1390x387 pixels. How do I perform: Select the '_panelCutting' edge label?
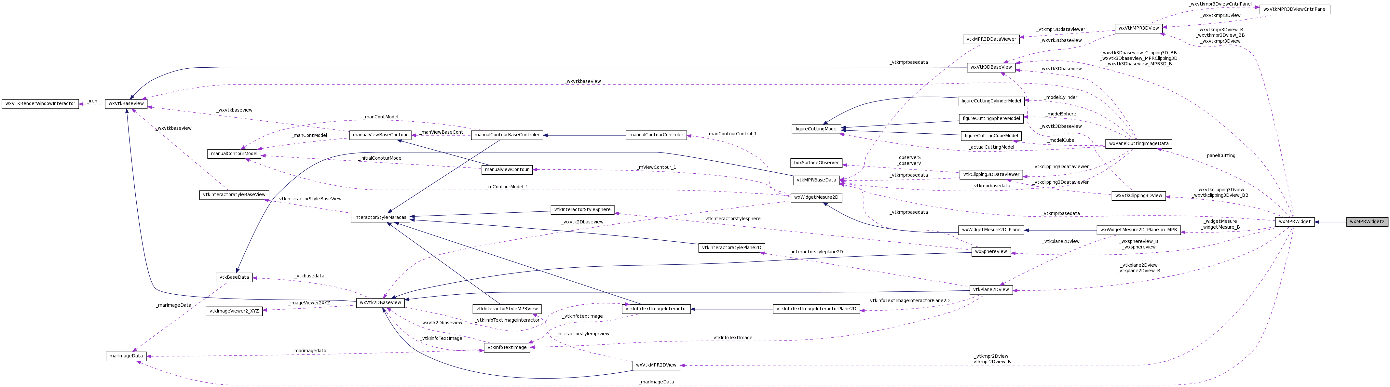coord(1220,156)
